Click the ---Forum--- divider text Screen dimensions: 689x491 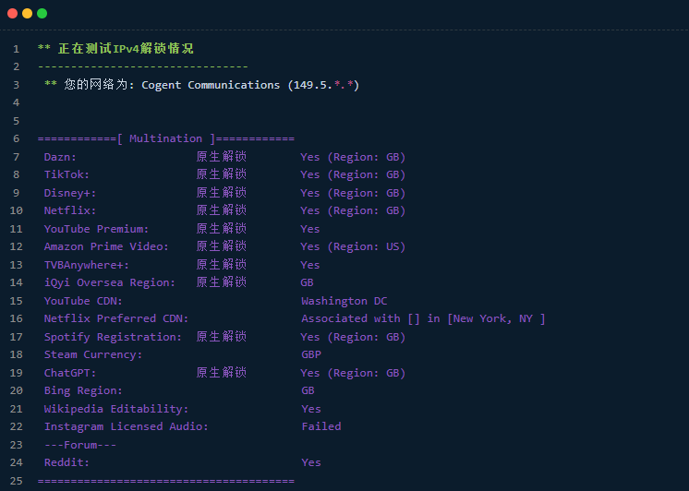click(x=80, y=445)
